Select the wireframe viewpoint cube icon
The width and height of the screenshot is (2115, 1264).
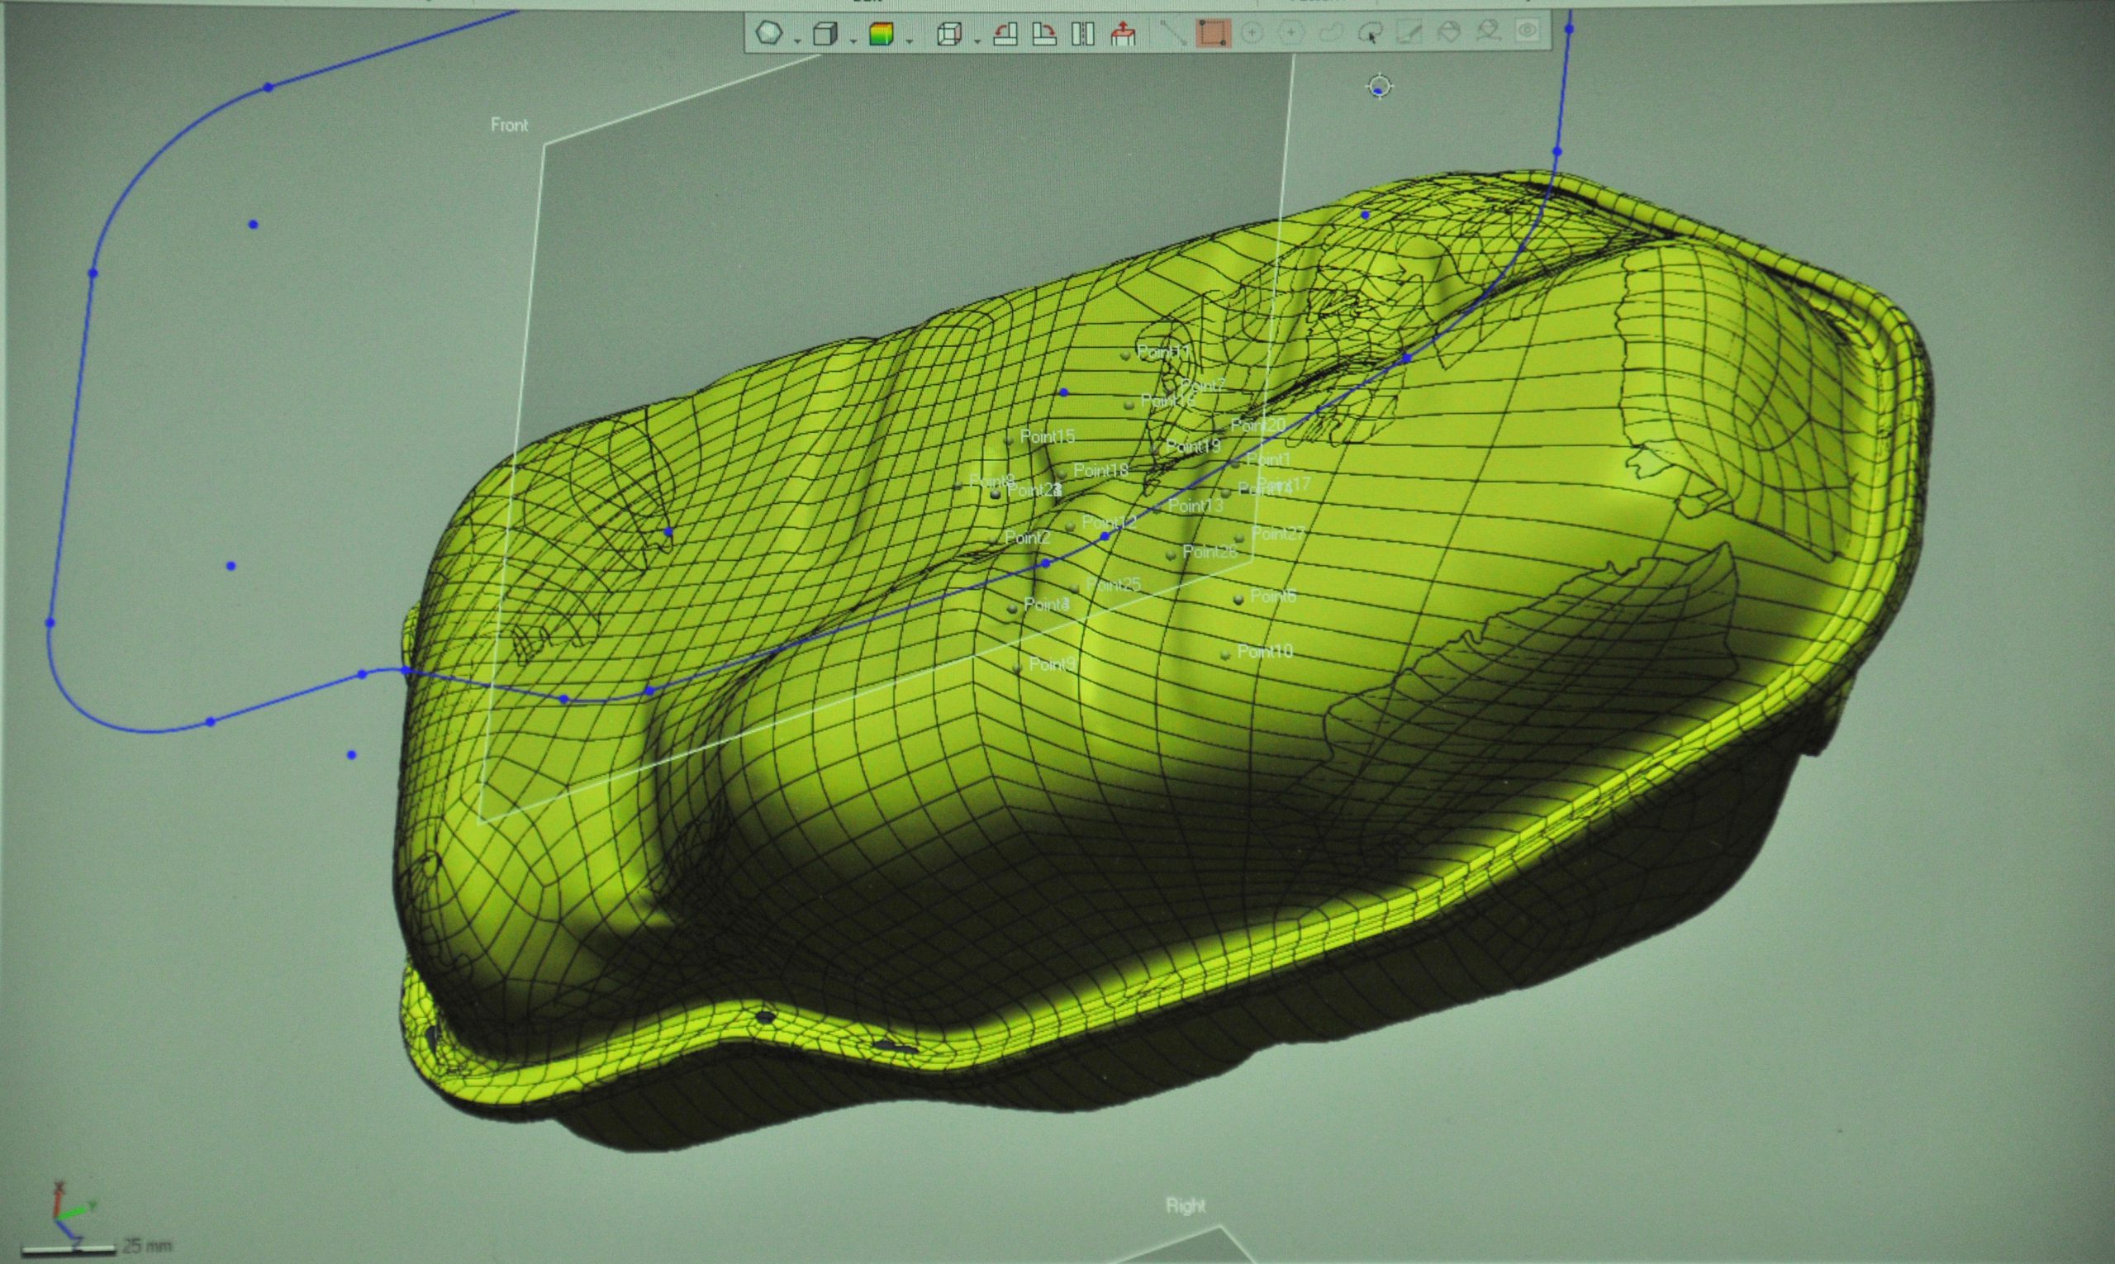[x=948, y=34]
